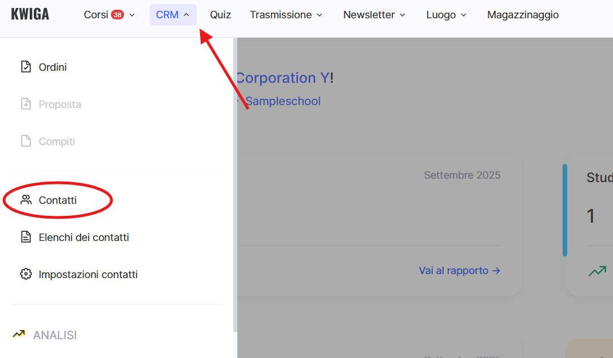Open the Sampleschool link
The width and height of the screenshot is (613, 358).
coord(283,101)
